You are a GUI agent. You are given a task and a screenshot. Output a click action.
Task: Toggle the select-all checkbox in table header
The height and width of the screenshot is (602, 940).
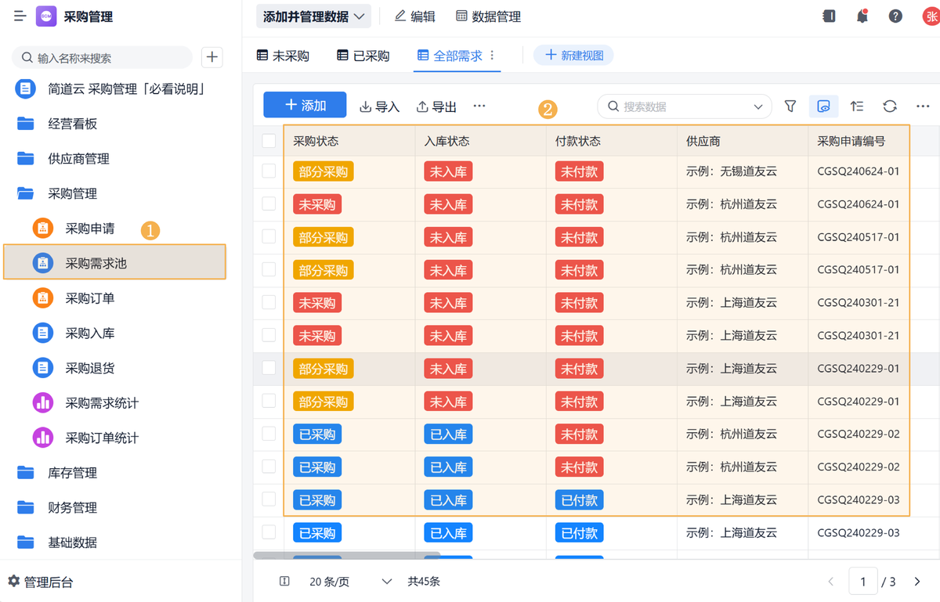coord(269,141)
